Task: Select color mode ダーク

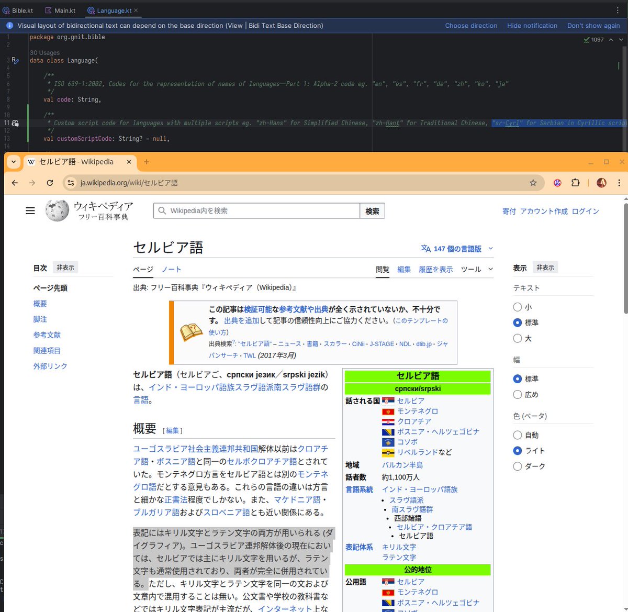Action: 518,466
